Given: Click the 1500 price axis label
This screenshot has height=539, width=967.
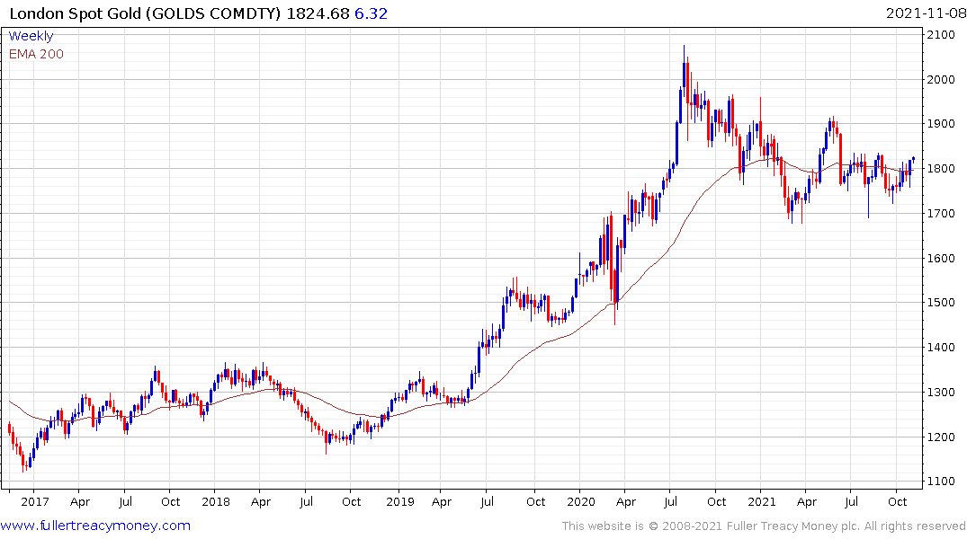Looking at the screenshot, I should click(941, 303).
